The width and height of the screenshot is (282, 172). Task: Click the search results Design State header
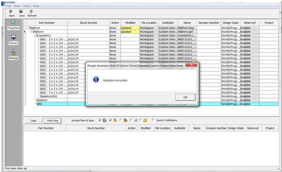(x=236, y=128)
